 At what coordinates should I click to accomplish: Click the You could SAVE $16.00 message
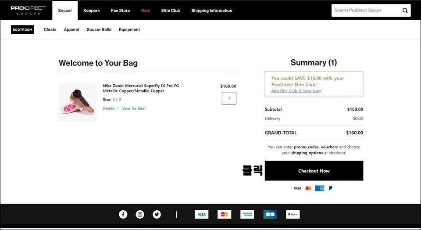[307, 81]
